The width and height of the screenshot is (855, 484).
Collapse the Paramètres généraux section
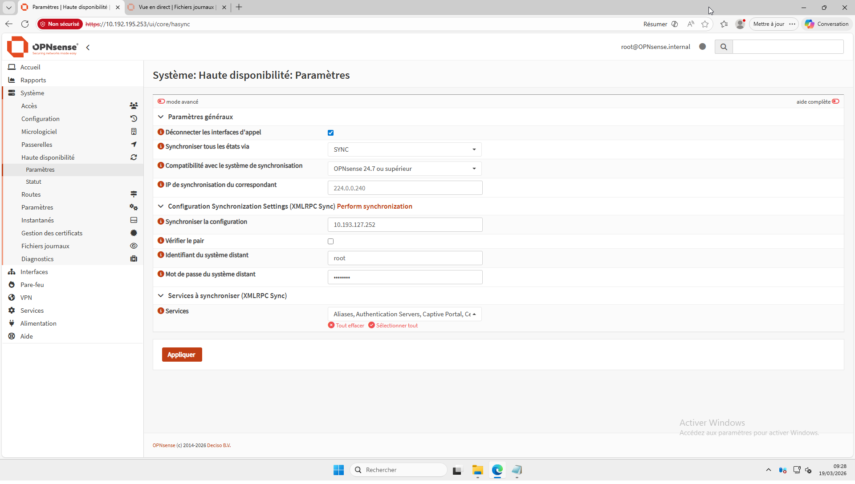(161, 117)
